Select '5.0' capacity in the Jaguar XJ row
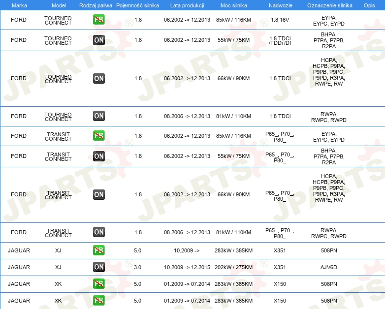 pos(137,250)
